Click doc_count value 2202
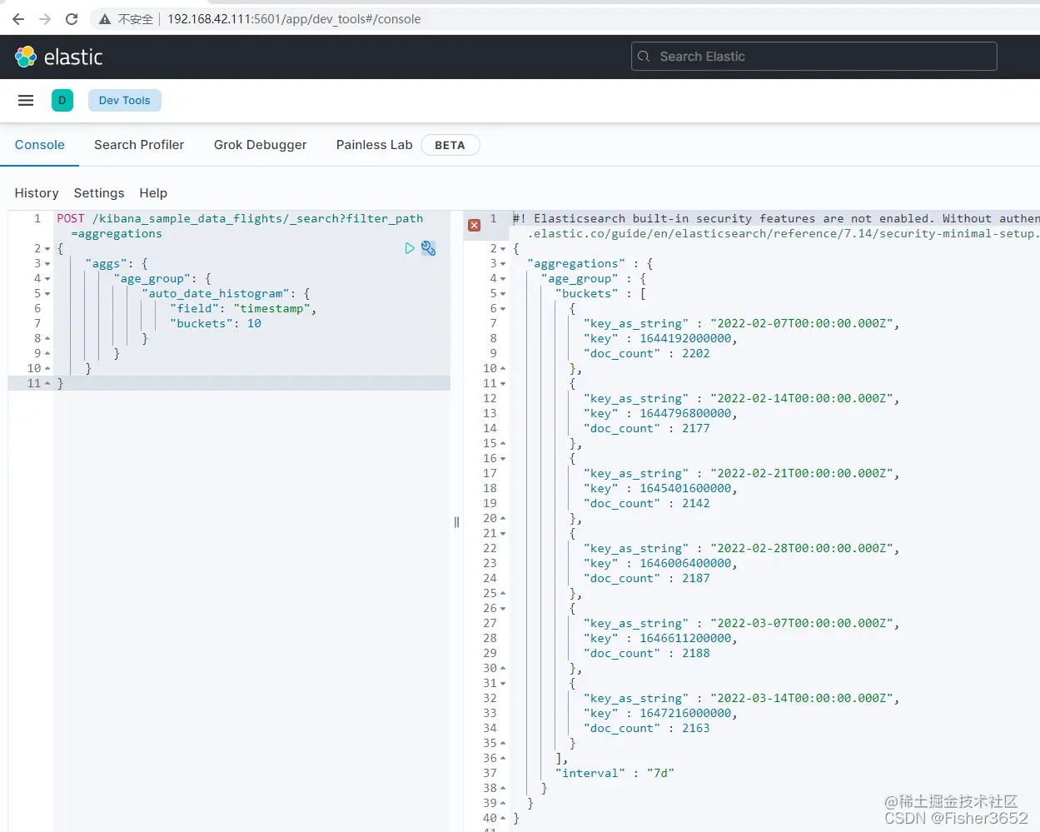 pos(696,353)
